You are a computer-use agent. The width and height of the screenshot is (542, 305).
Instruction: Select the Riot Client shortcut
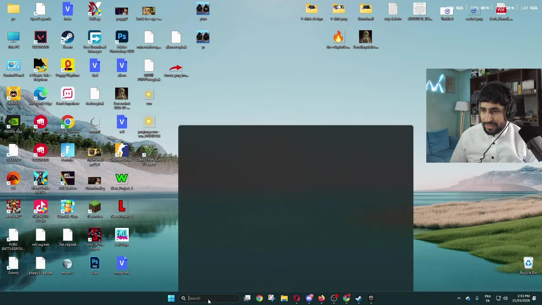(40, 125)
